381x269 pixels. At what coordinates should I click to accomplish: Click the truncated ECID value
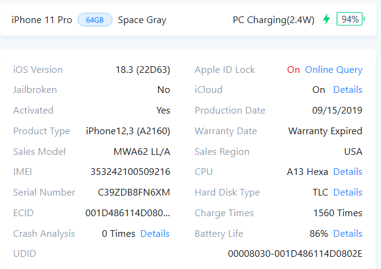[128, 213]
